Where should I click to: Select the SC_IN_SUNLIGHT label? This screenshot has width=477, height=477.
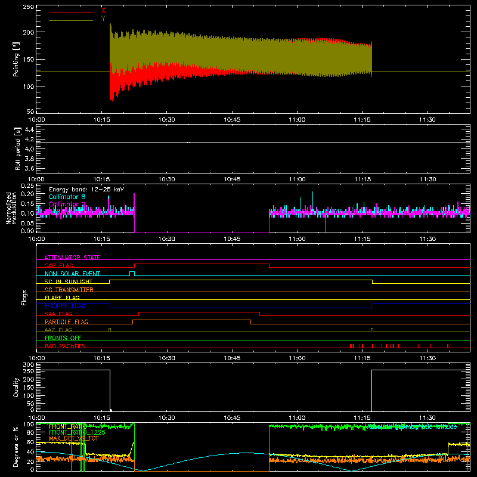pyautogui.click(x=69, y=281)
